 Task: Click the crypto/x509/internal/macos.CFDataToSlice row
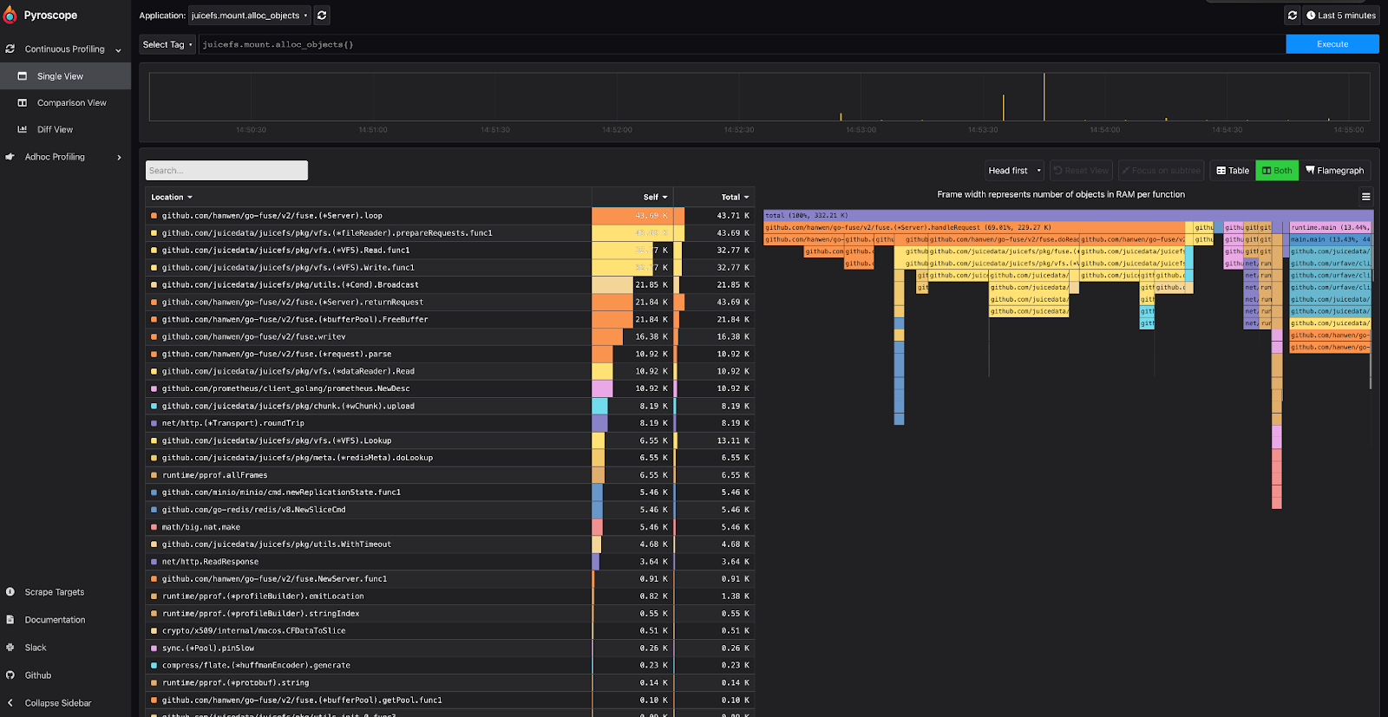pos(450,631)
